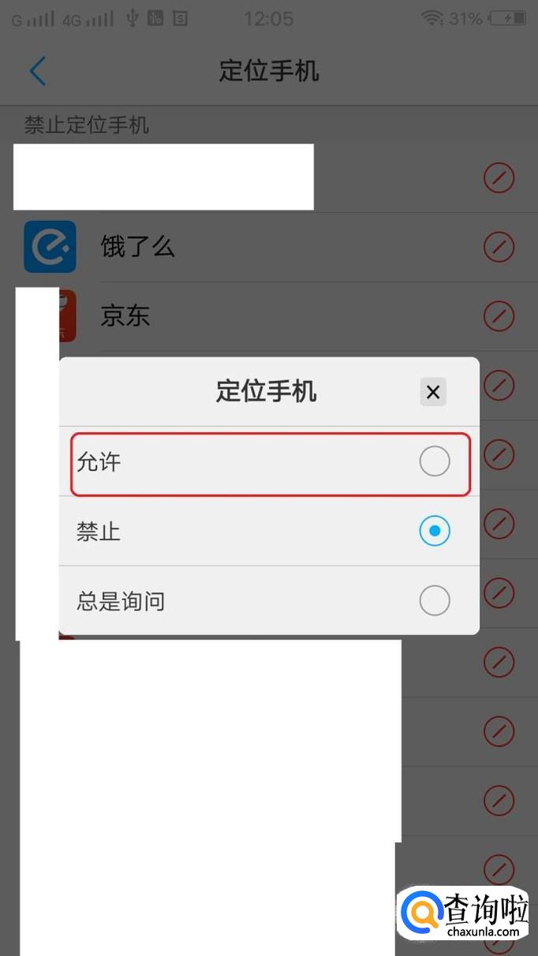
Task: Tap the 查询啦 watermark logo
Action: coord(465,914)
